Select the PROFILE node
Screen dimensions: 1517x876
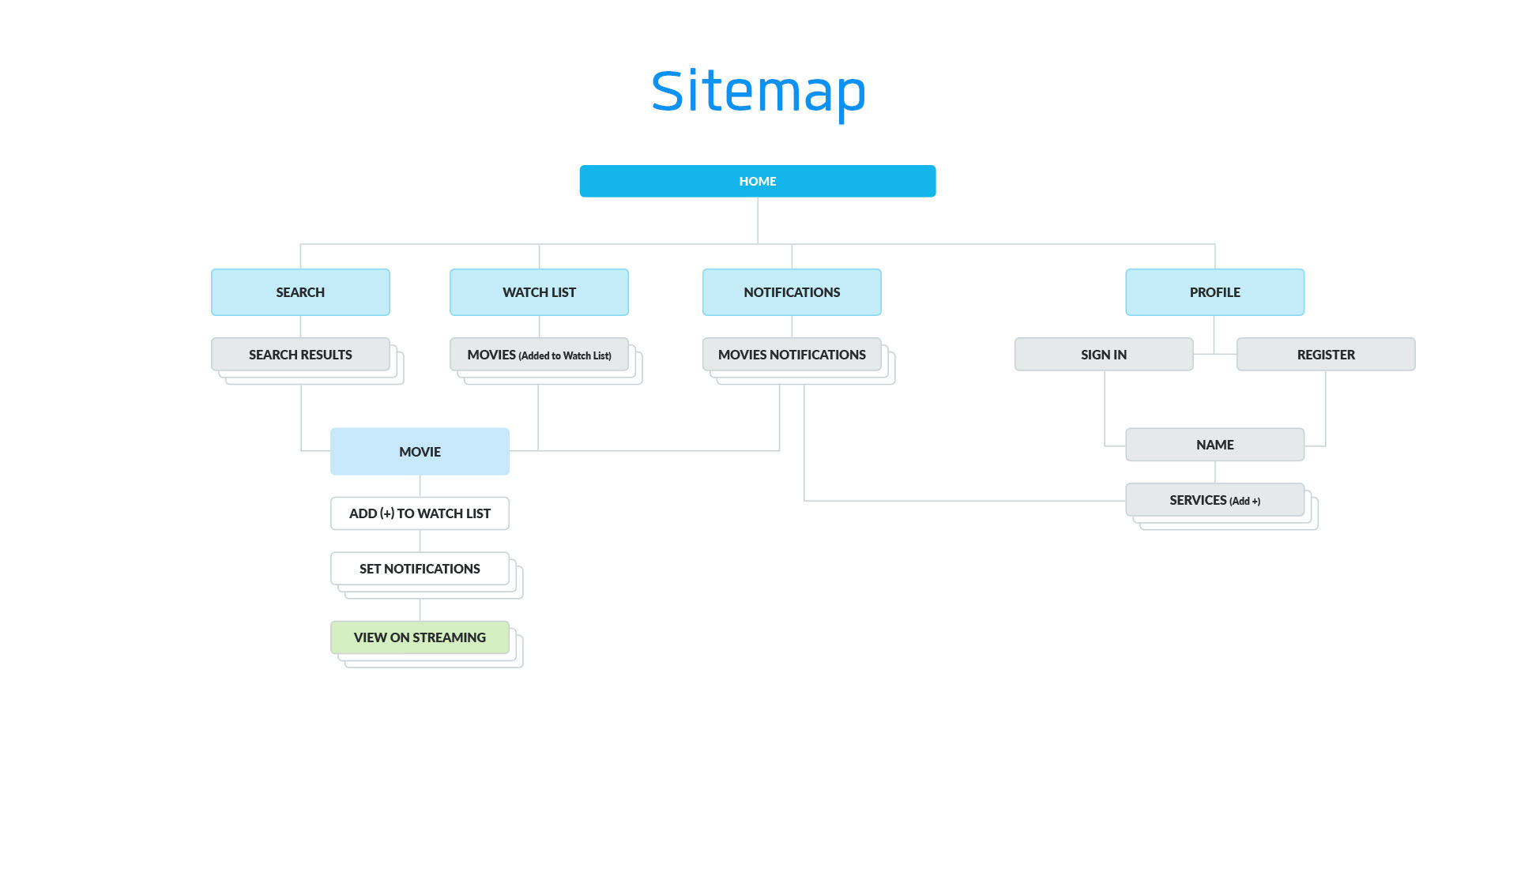(x=1214, y=292)
